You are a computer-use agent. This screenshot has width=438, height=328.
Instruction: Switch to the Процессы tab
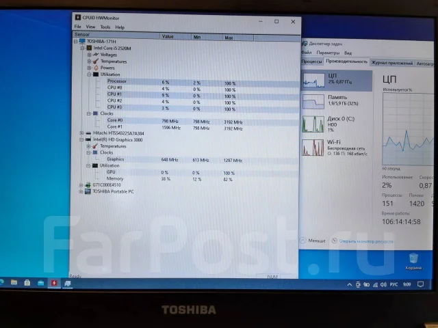312,61
